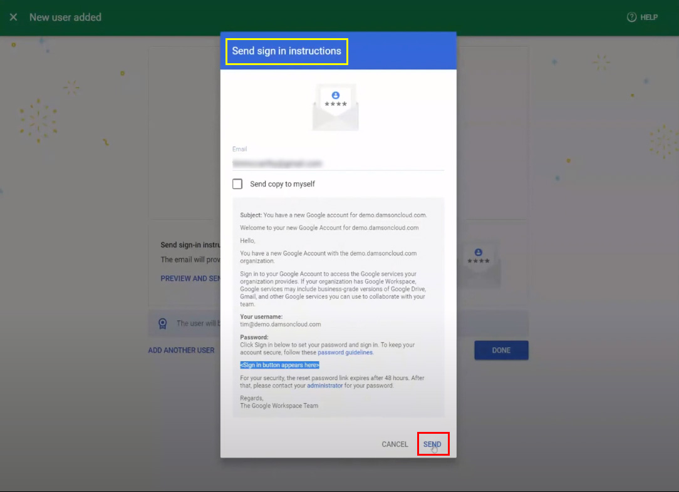679x492 pixels.
Task: Click the PREVIEW AND SEND link
Action: [190, 279]
